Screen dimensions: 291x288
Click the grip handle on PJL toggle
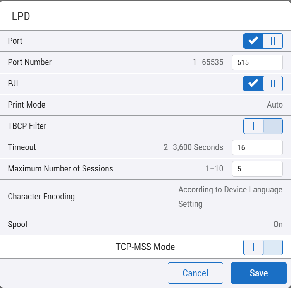click(273, 84)
